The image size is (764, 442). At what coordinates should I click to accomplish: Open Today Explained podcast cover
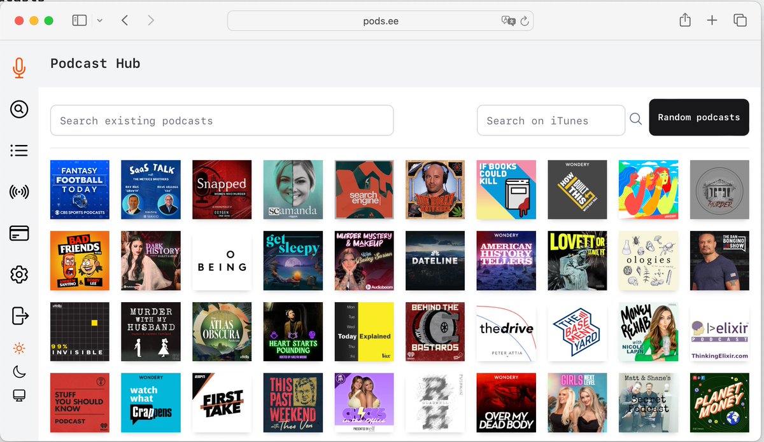point(364,332)
